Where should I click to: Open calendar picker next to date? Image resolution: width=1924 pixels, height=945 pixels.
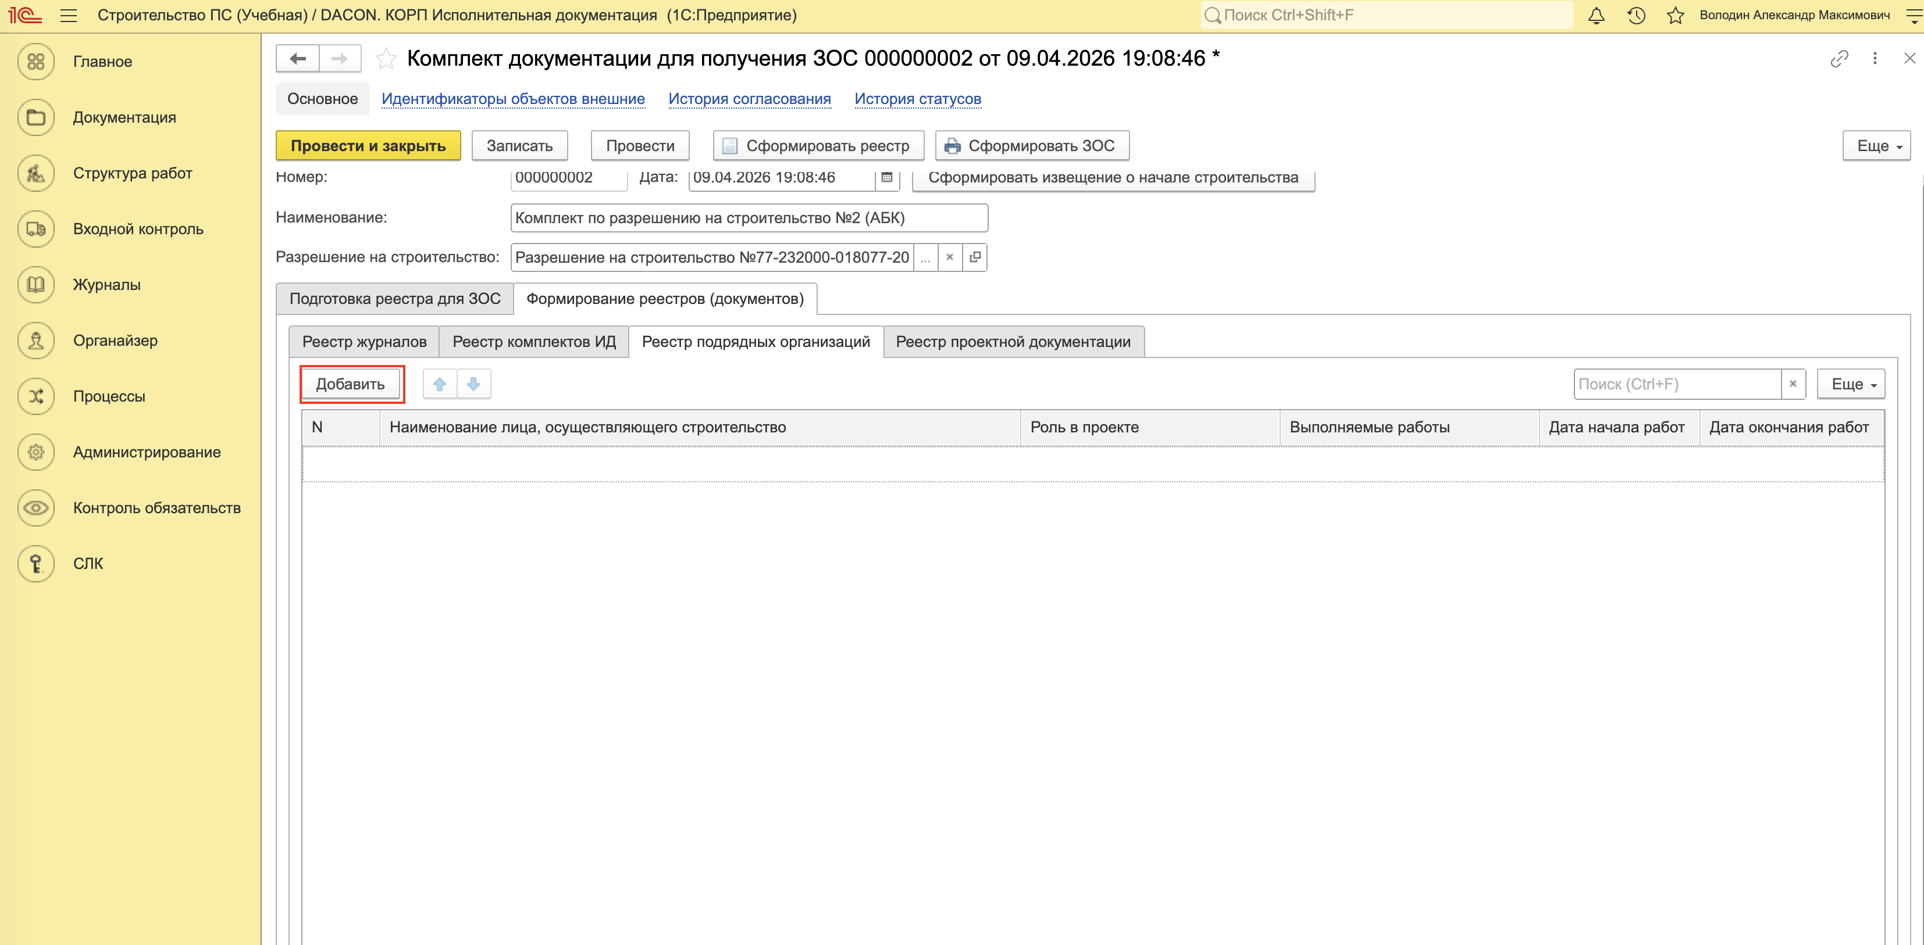[886, 178]
